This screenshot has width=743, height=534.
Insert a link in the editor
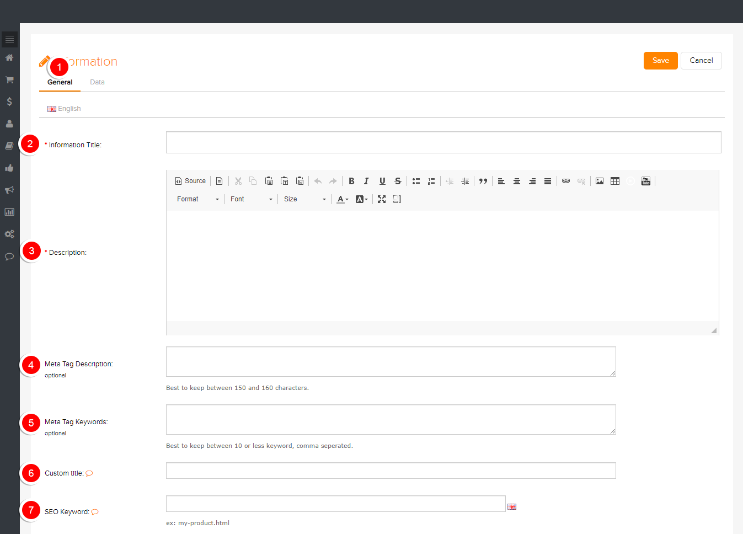click(x=566, y=181)
